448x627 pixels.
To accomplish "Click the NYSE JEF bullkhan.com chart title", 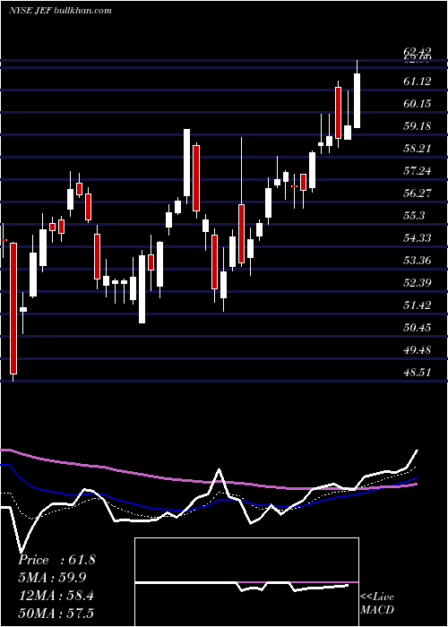I will [60, 11].
